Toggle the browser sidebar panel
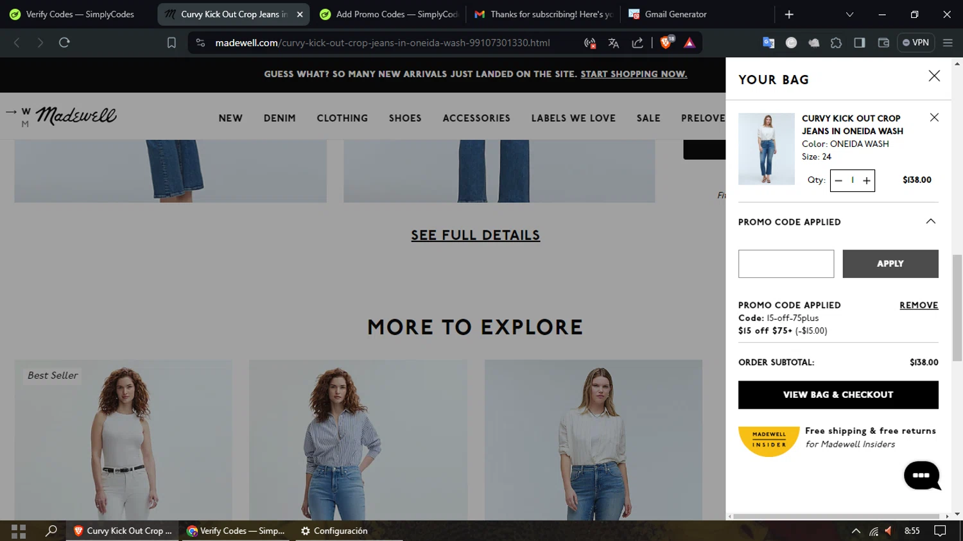The height and width of the screenshot is (541, 963). tap(860, 42)
